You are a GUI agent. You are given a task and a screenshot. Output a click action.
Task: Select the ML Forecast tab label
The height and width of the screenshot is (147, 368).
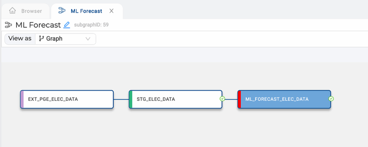pos(86,11)
